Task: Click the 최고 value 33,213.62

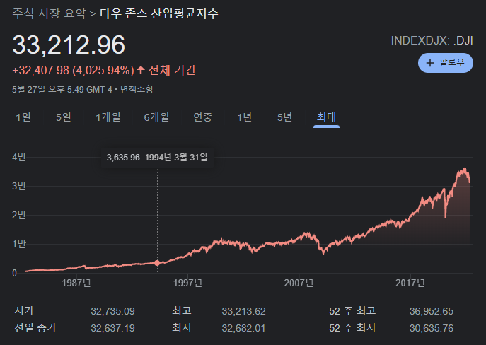Action: 243,311
